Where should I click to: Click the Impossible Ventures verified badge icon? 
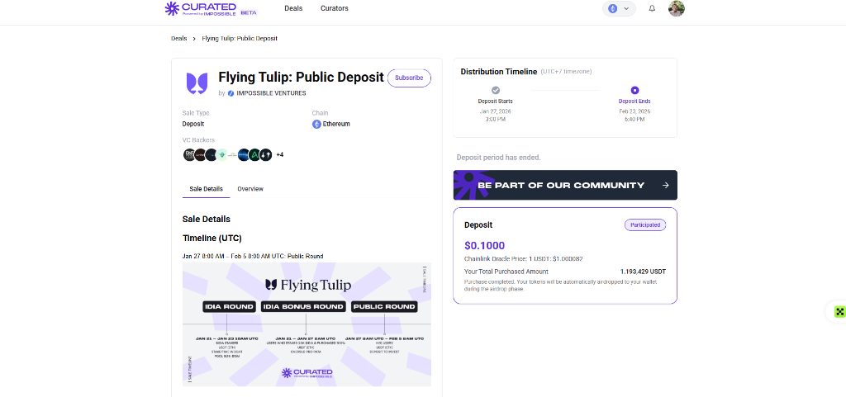(231, 93)
